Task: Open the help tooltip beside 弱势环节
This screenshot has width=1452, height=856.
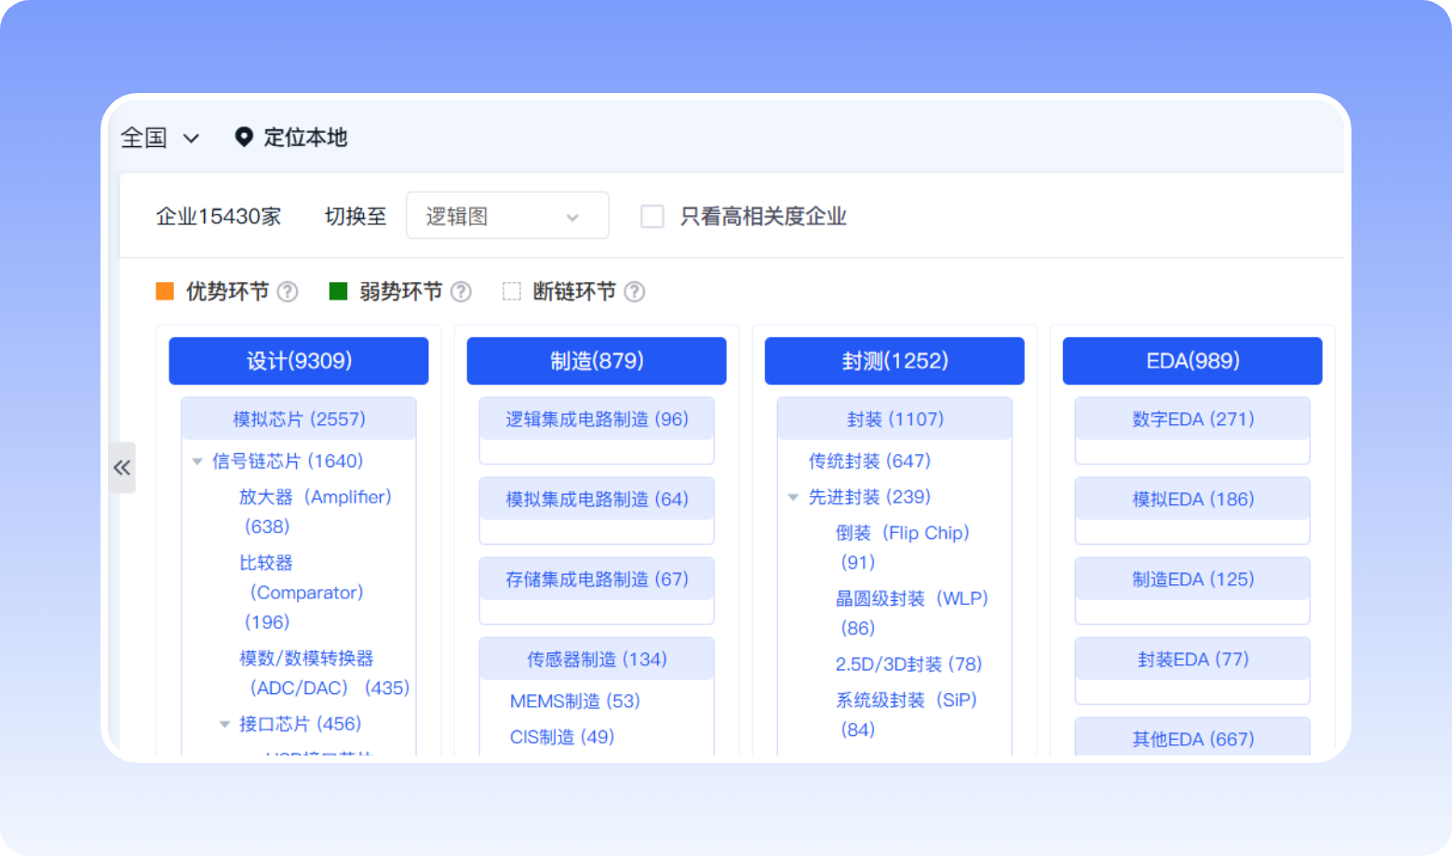Action: click(x=462, y=291)
